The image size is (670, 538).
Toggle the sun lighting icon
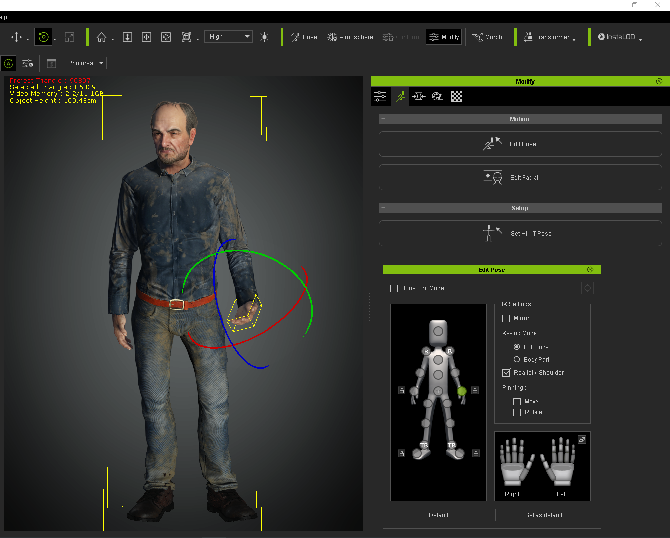point(264,37)
